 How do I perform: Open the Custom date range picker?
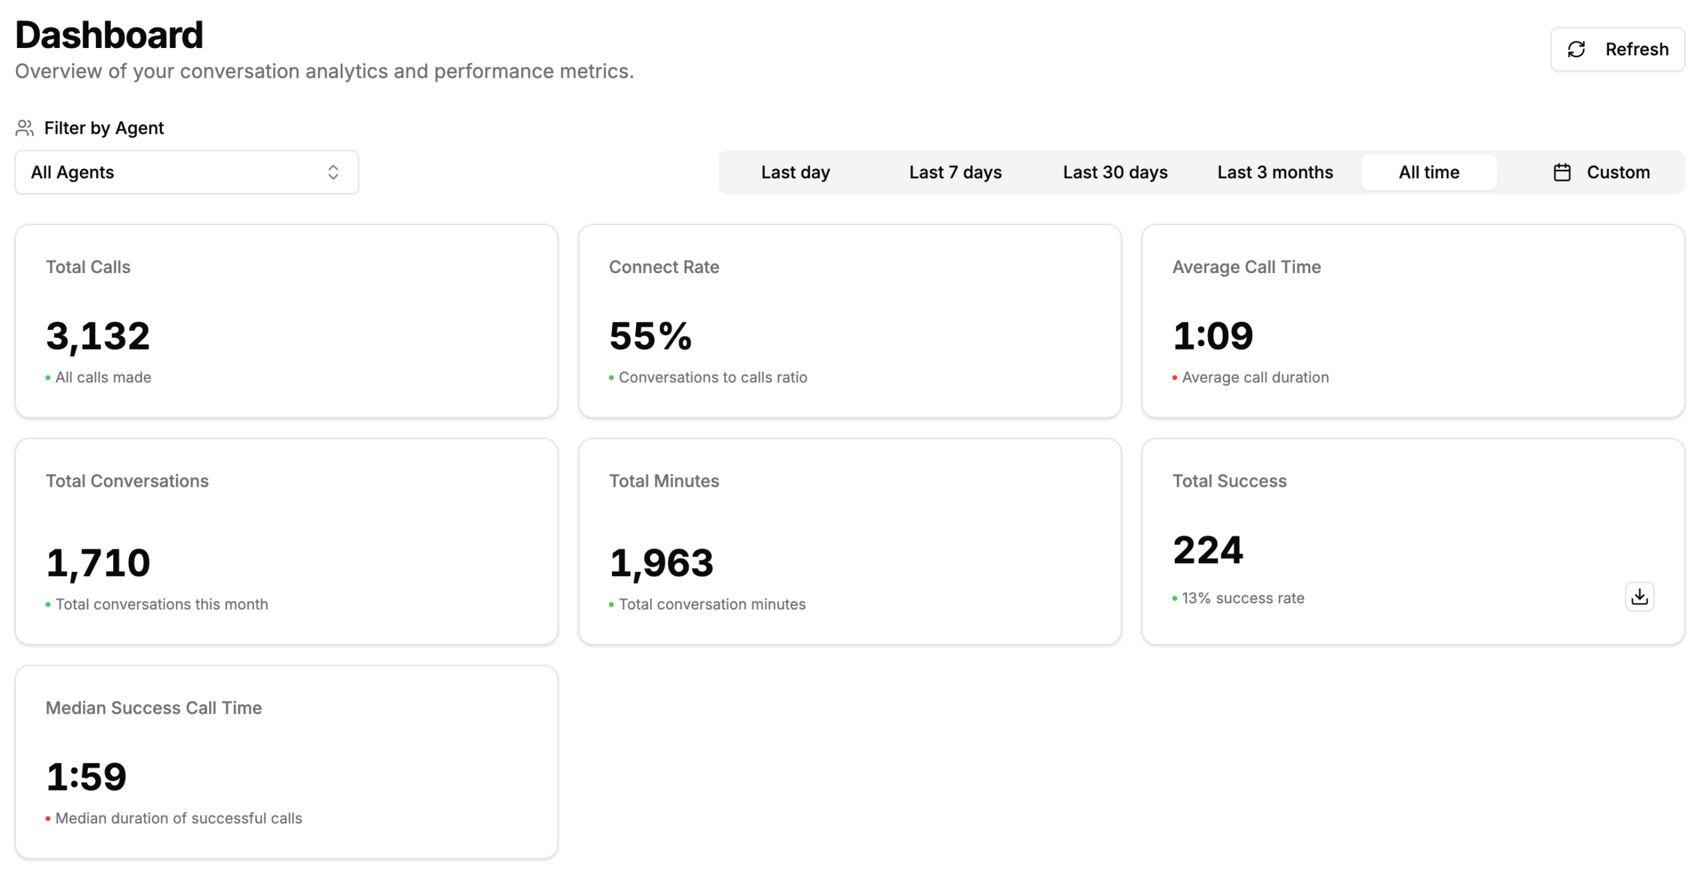[x=1601, y=172]
